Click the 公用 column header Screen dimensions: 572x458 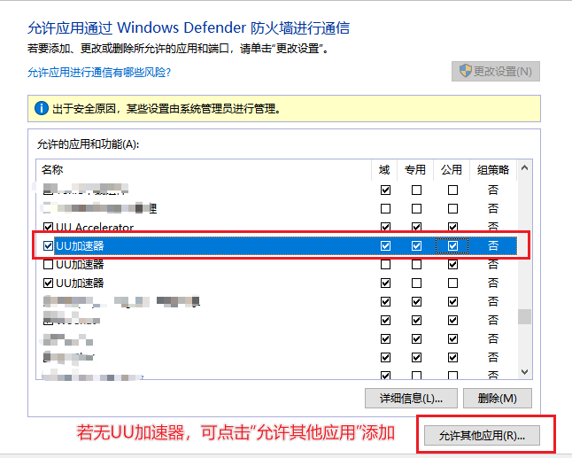tap(452, 169)
